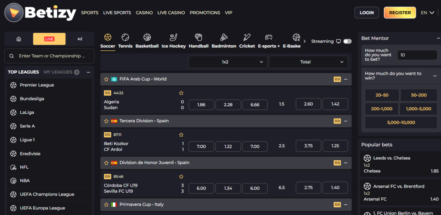Open the home icon tab in sidebar

(19, 39)
